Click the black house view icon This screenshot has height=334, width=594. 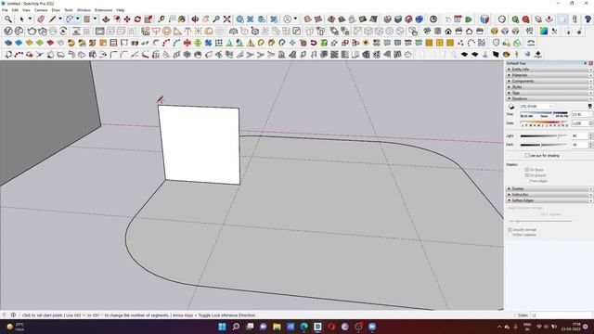click(x=448, y=31)
